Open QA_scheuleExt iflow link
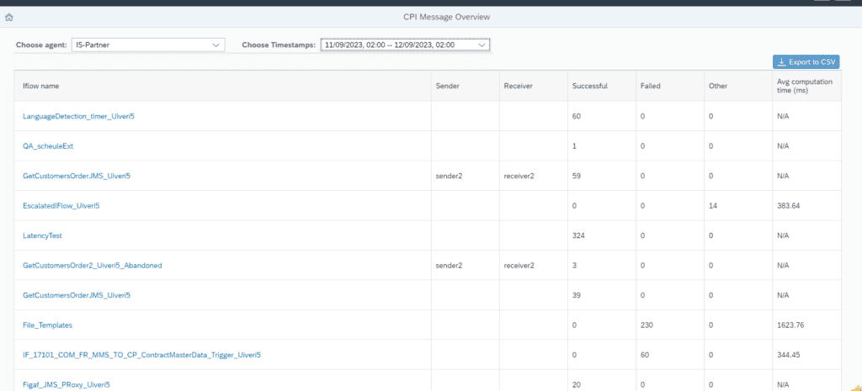This screenshot has width=862, height=391. 48,146
